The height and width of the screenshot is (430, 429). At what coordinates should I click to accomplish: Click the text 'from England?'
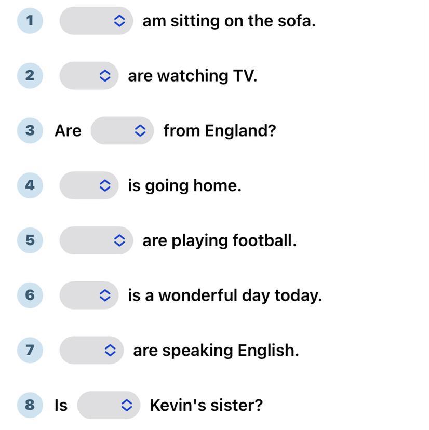pos(219,131)
